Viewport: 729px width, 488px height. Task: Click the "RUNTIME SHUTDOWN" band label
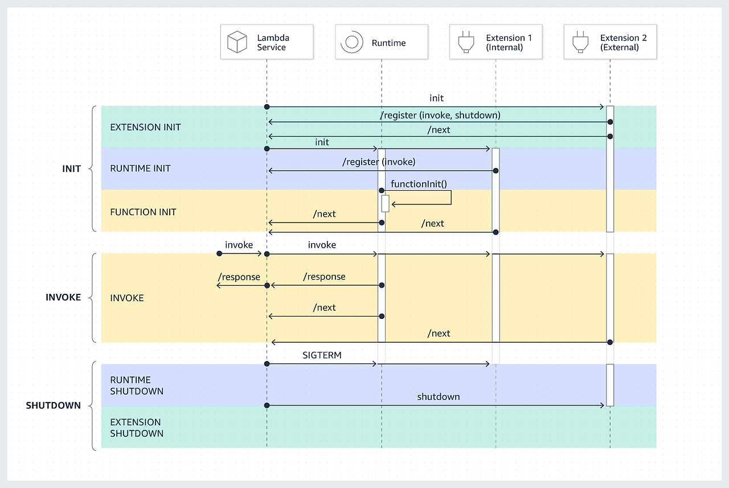pos(137,386)
